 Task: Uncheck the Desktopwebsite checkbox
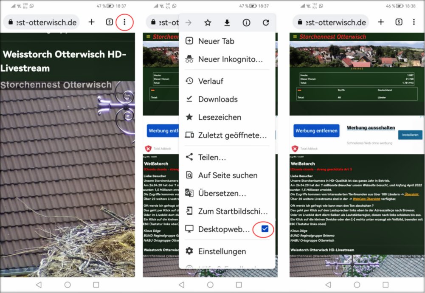pos(264,229)
